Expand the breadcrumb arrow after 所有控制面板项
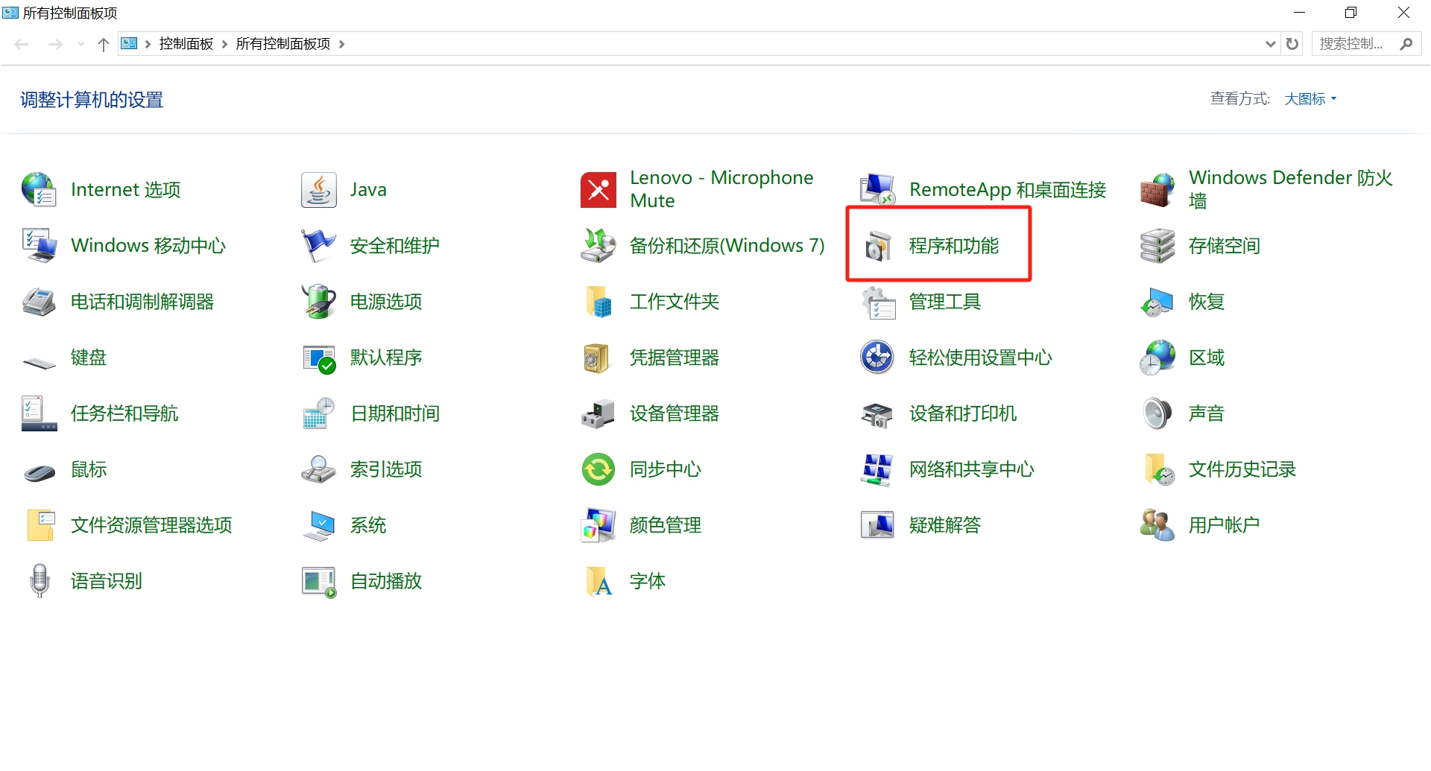The height and width of the screenshot is (771, 1431). (x=342, y=44)
